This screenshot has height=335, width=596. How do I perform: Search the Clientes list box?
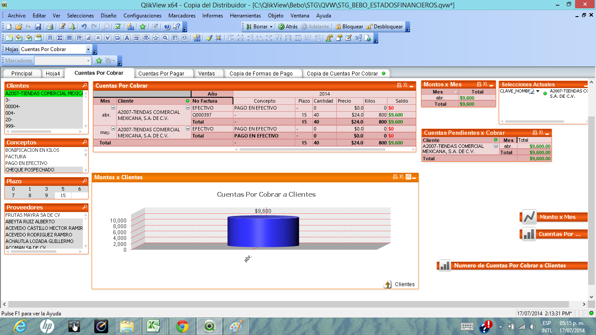pyautogui.click(x=85, y=85)
